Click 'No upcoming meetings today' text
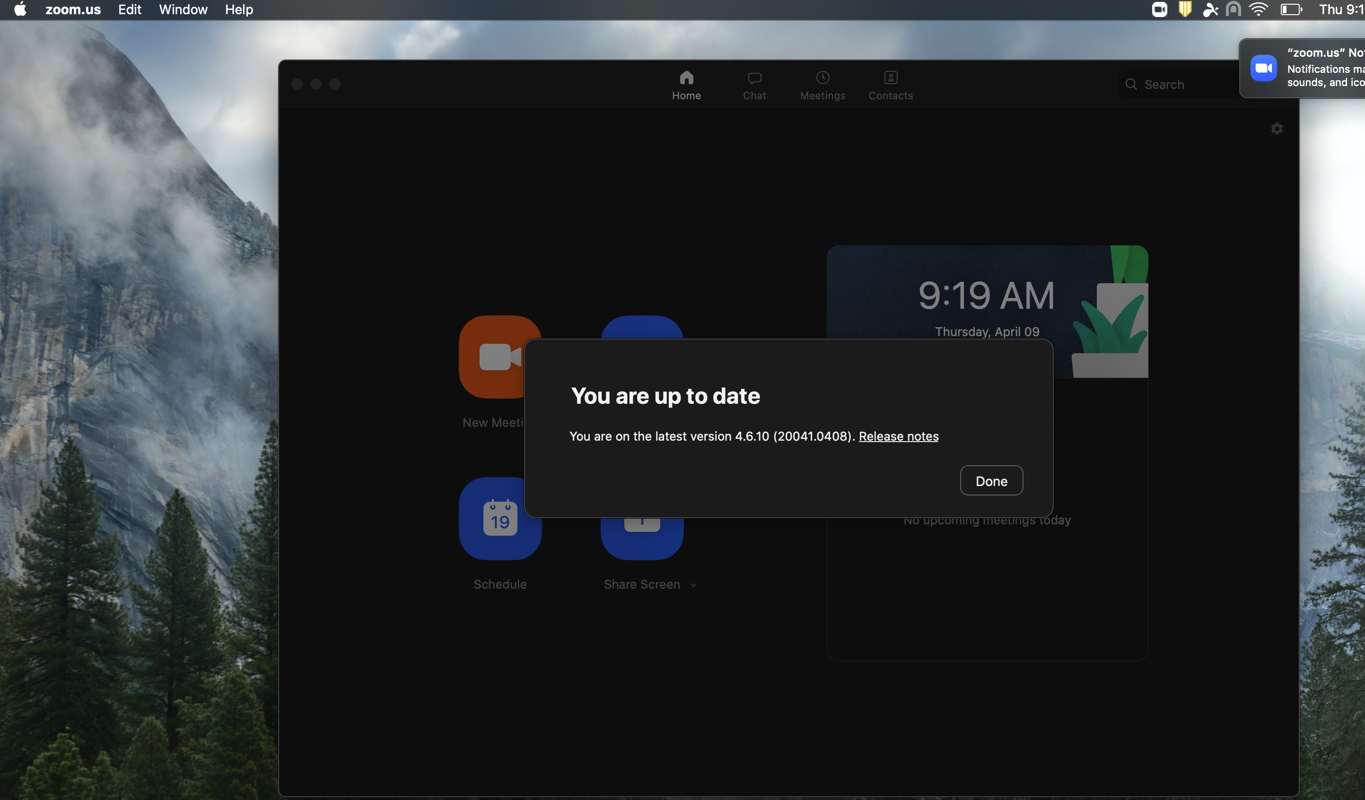The image size is (1365, 800). (987, 522)
